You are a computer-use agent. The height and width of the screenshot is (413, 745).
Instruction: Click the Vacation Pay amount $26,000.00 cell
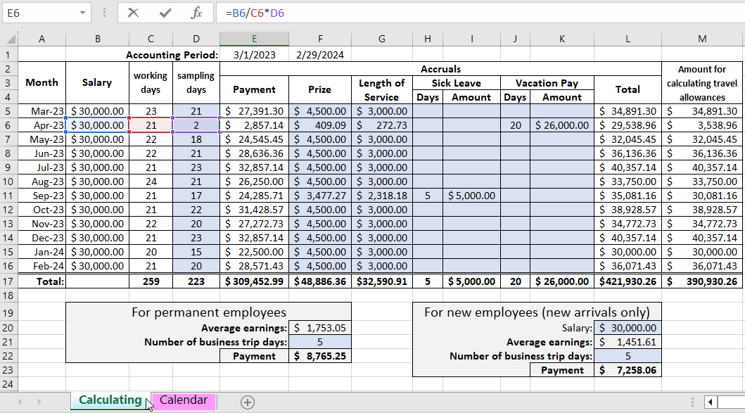tap(562, 125)
